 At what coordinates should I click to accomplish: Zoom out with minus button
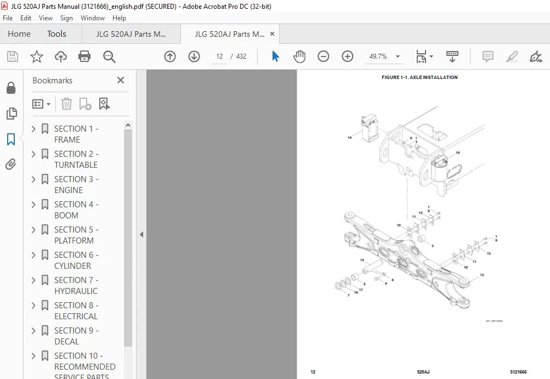[x=324, y=56]
